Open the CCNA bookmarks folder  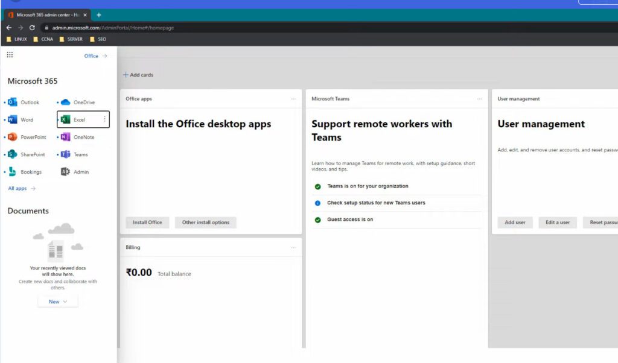tap(43, 39)
